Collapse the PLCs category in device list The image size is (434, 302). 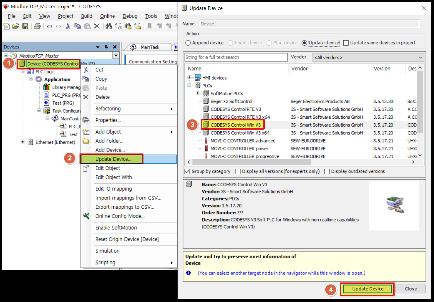coord(190,85)
